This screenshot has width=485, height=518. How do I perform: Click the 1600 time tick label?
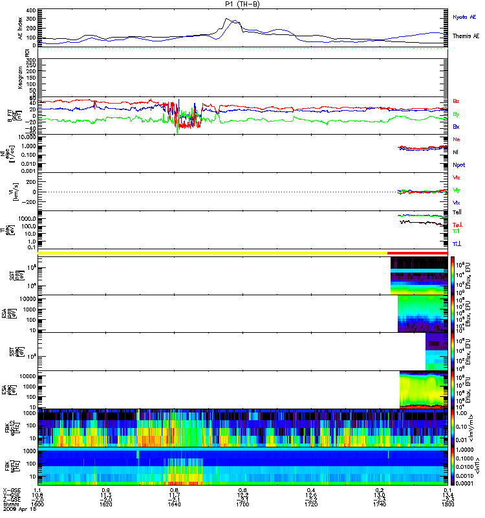38,504
